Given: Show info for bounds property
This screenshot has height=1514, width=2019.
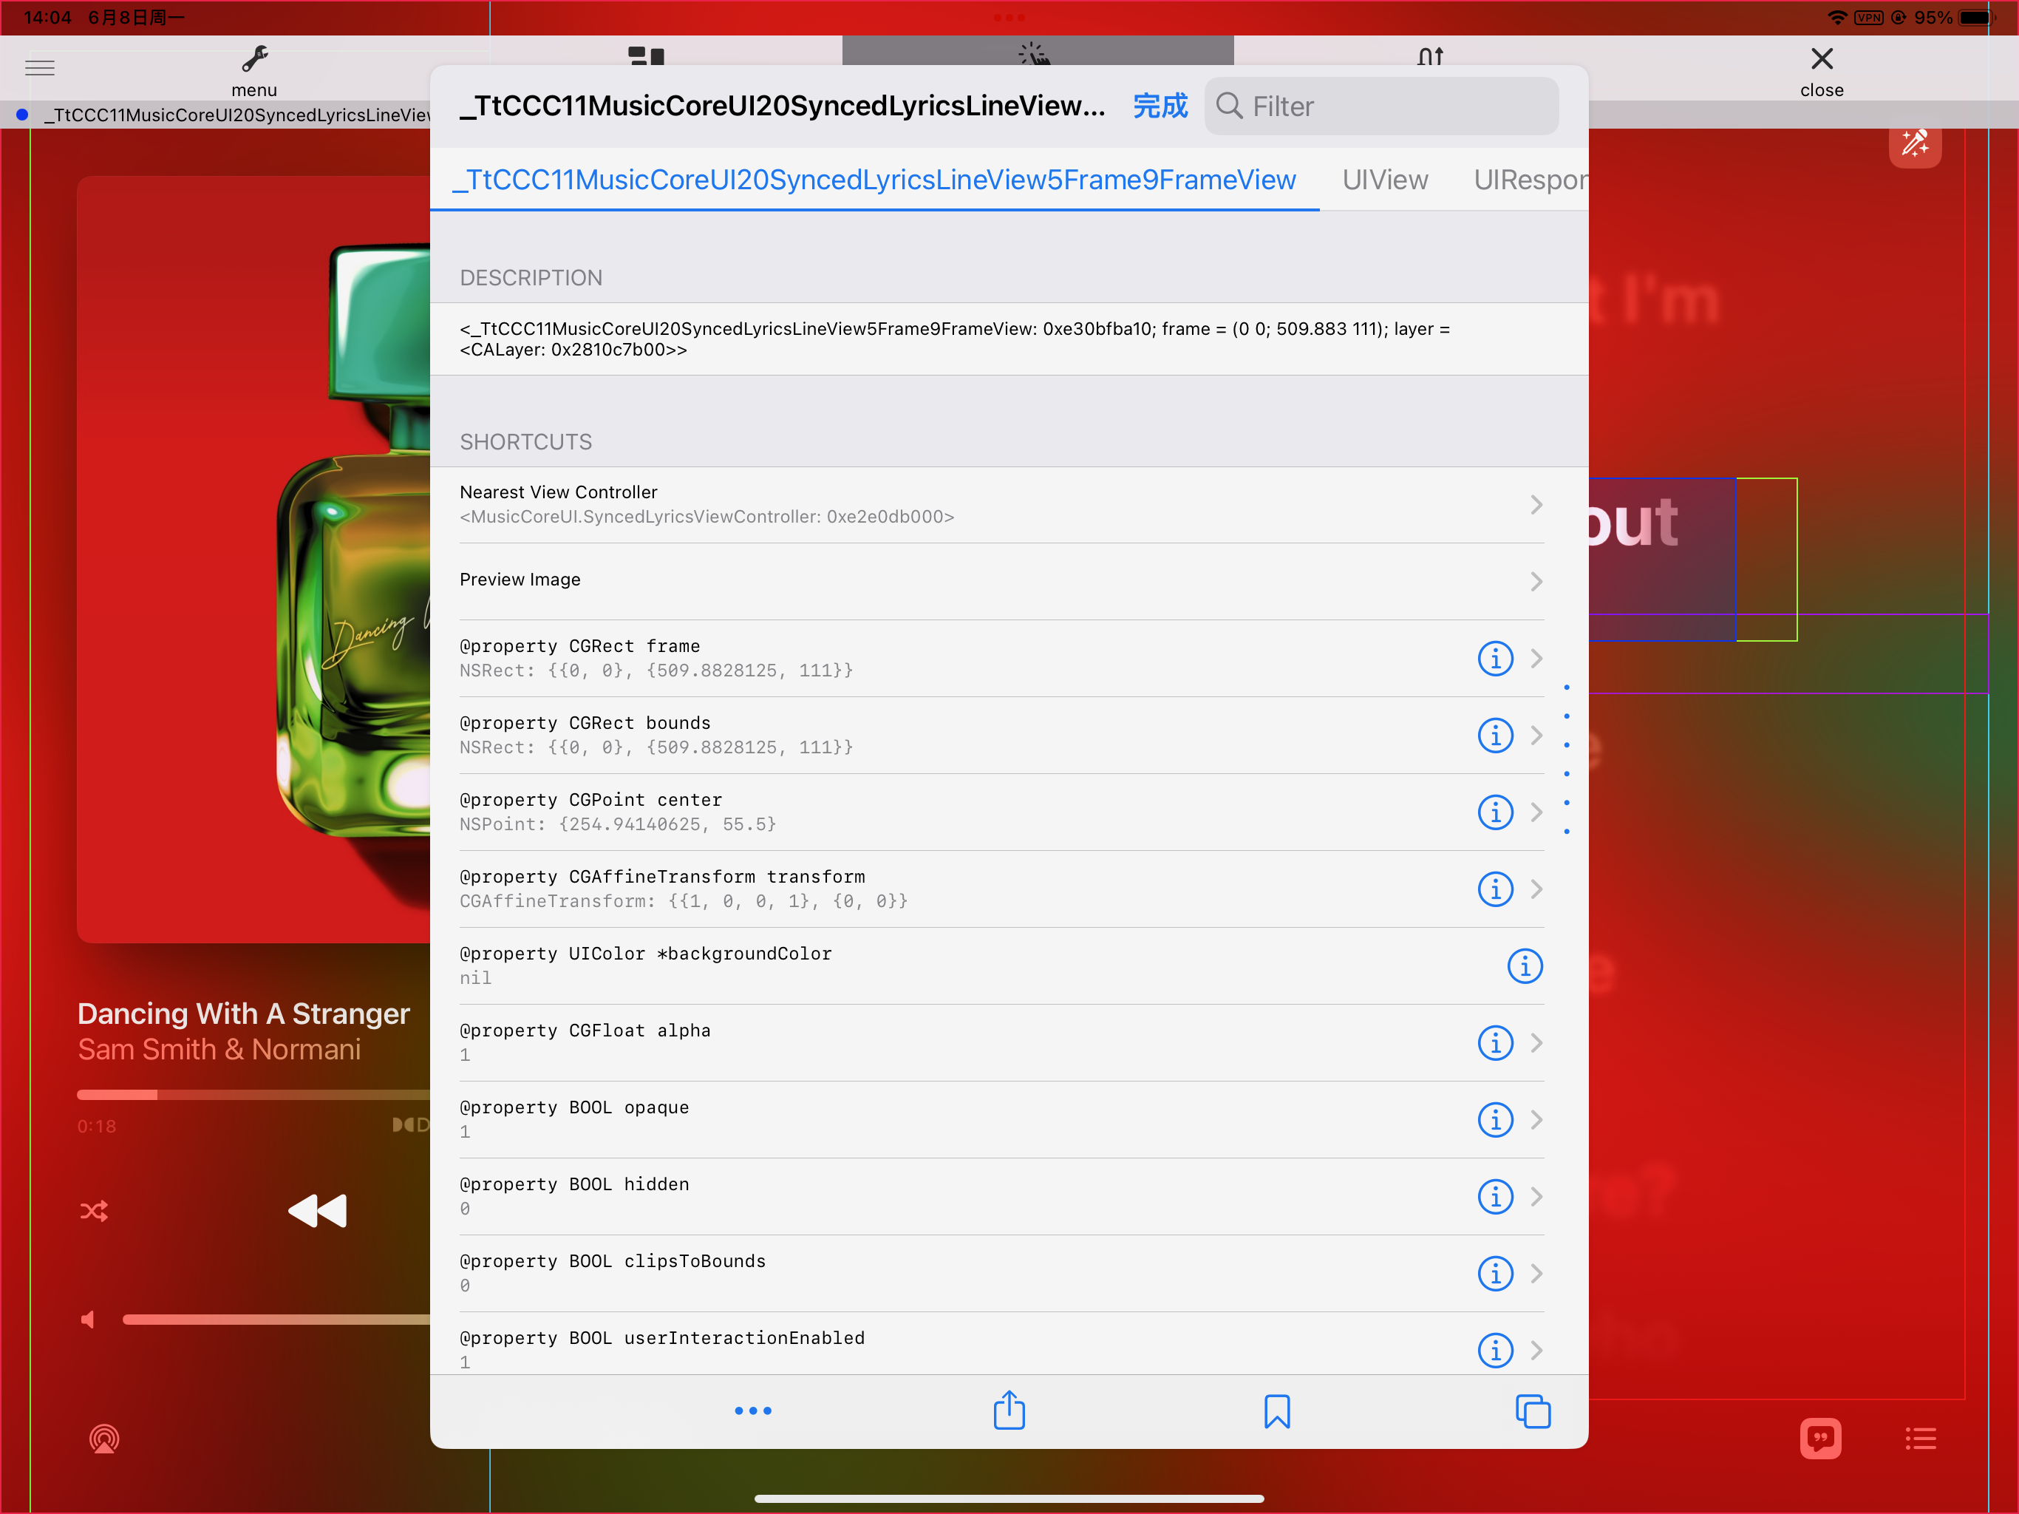Looking at the screenshot, I should click(1494, 735).
